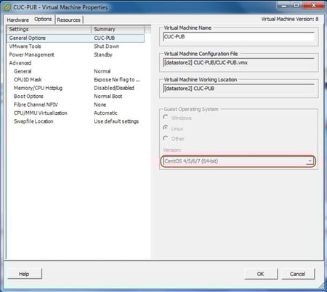Click the 'Automatic' summary text

click(105, 113)
